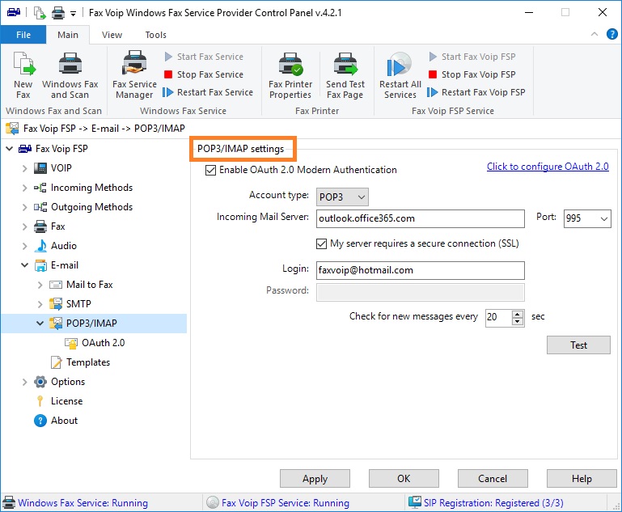Viewport: 622px width, 512px height.
Task: Click Start Fax Service play icon
Action: coord(168,57)
